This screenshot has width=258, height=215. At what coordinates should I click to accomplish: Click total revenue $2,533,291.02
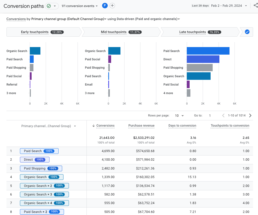[144, 138]
